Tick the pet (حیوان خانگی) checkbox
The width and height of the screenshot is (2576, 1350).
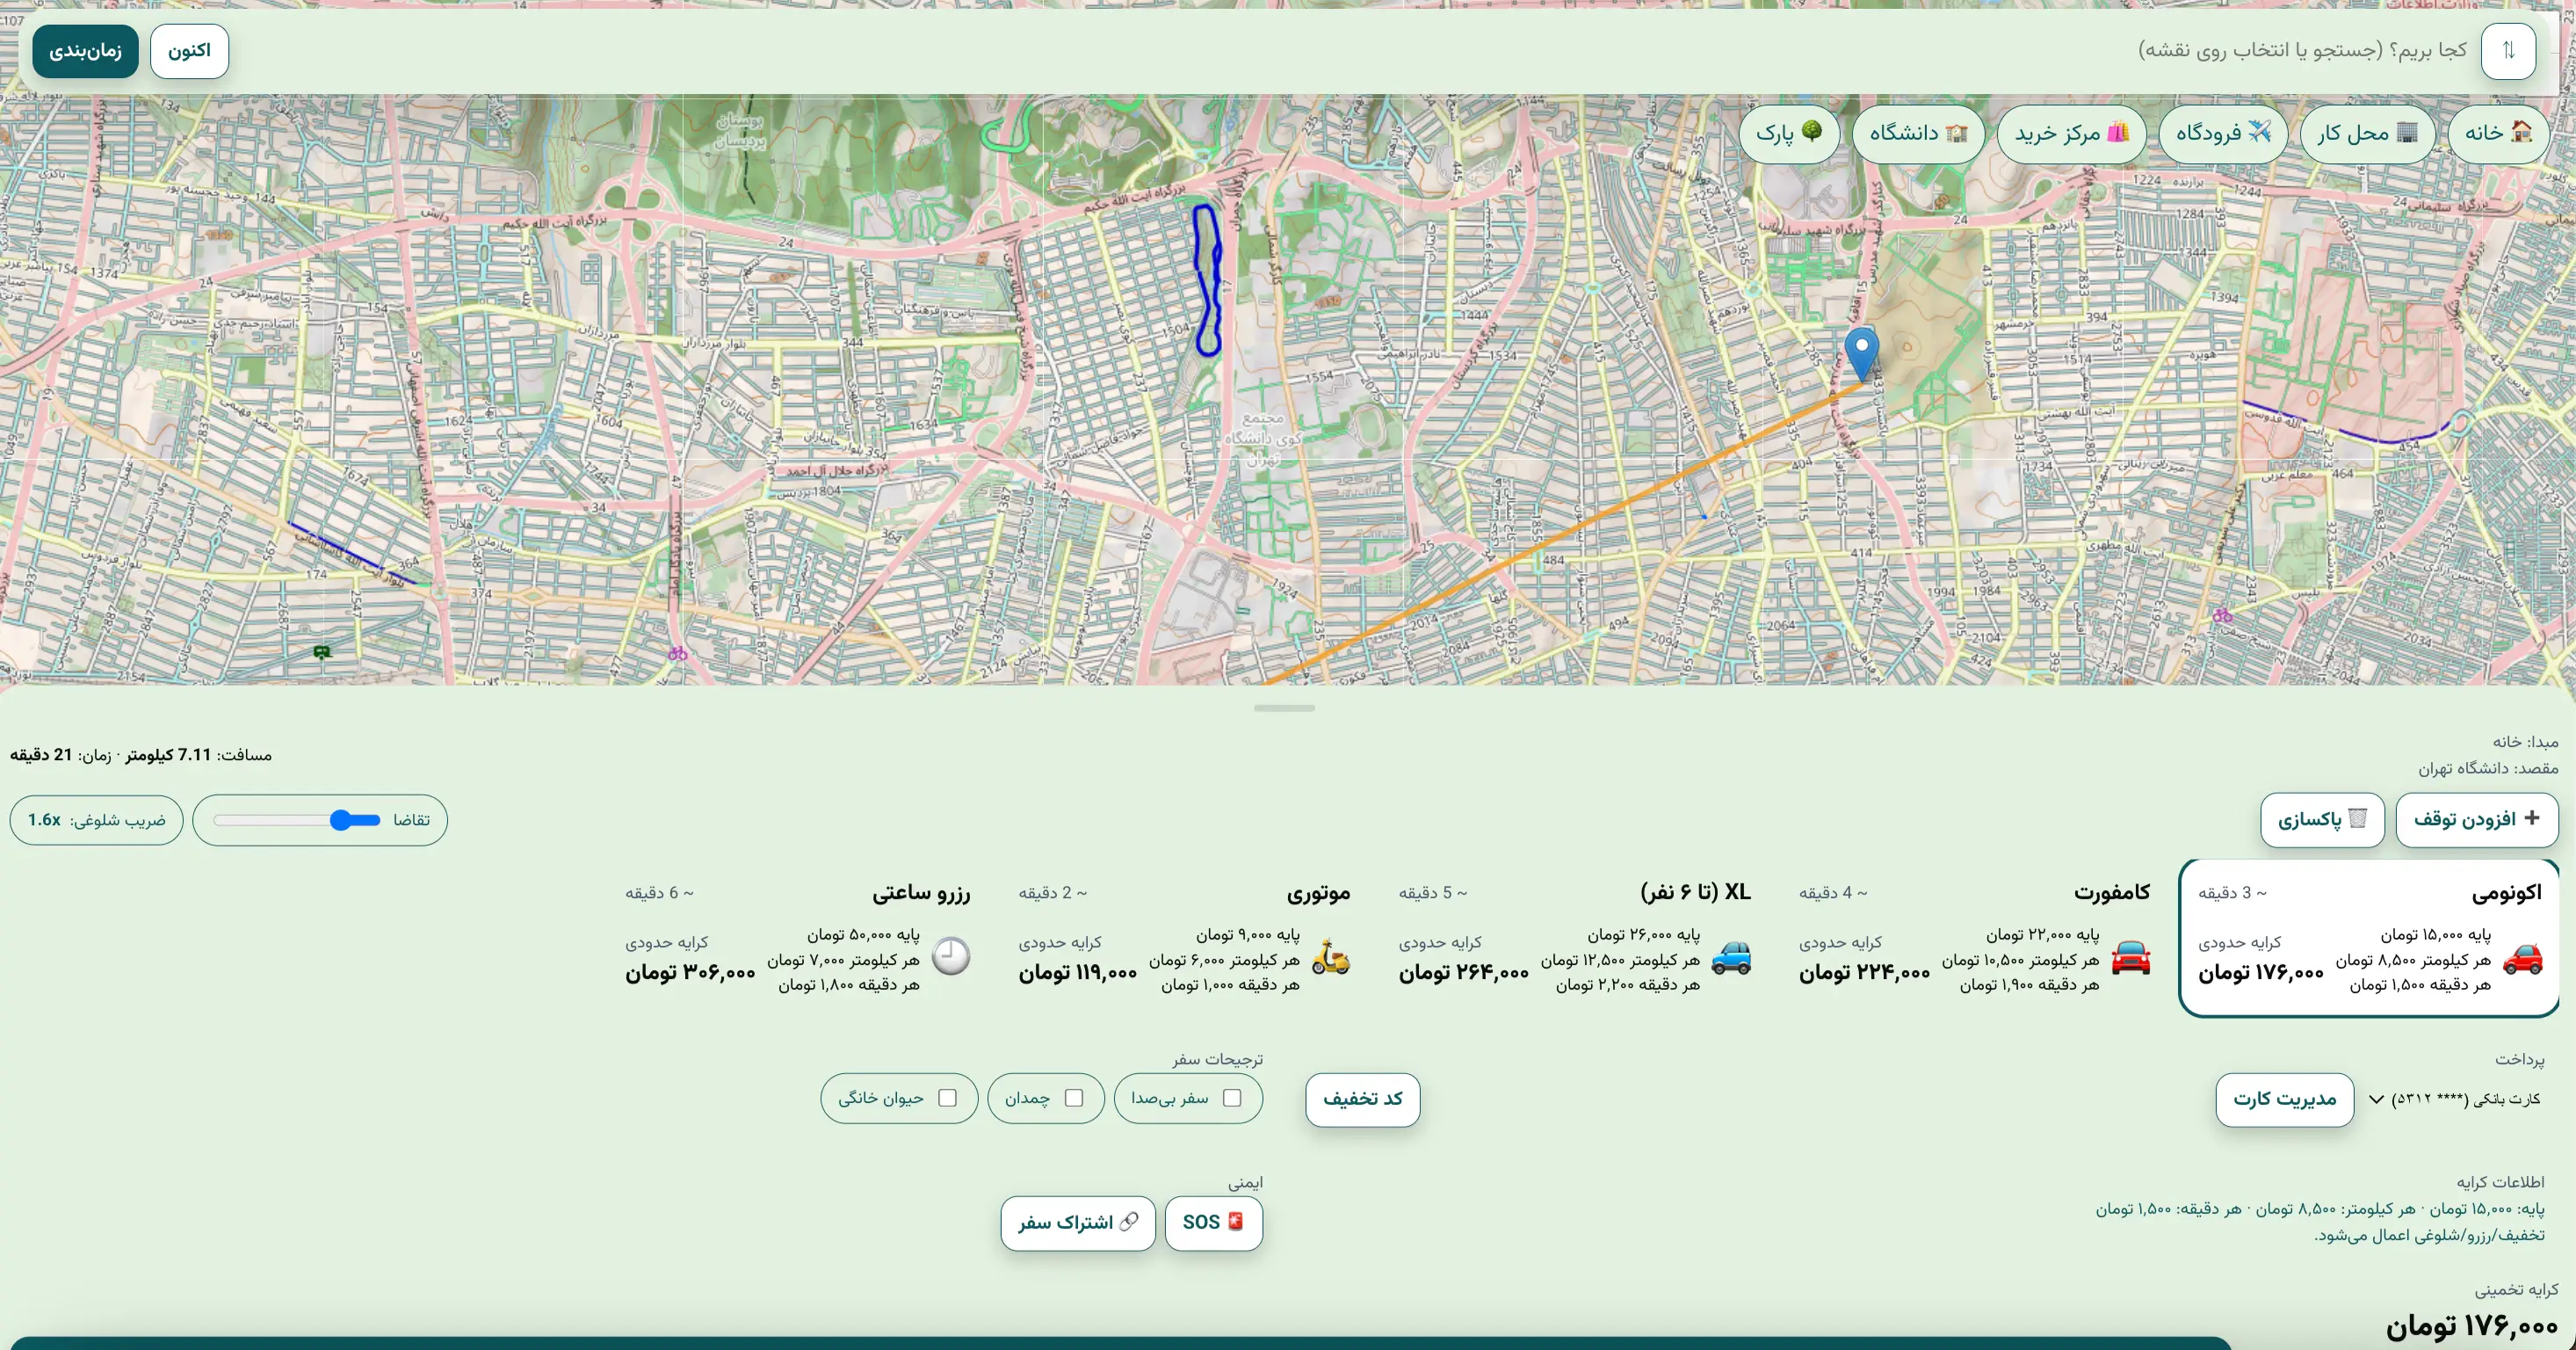click(947, 1098)
